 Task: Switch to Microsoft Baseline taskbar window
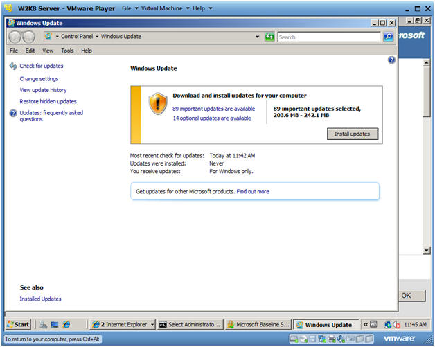pos(258,324)
